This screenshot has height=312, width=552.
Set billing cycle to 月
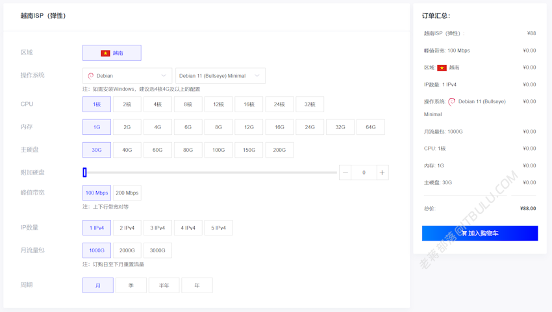pyautogui.click(x=98, y=285)
